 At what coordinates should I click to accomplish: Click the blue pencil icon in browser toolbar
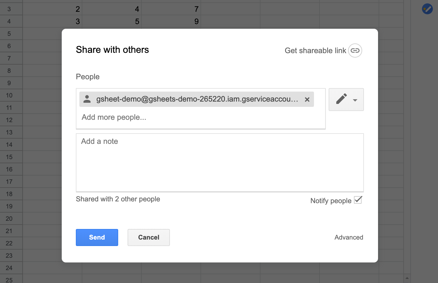pyautogui.click(x=427, y=9)
